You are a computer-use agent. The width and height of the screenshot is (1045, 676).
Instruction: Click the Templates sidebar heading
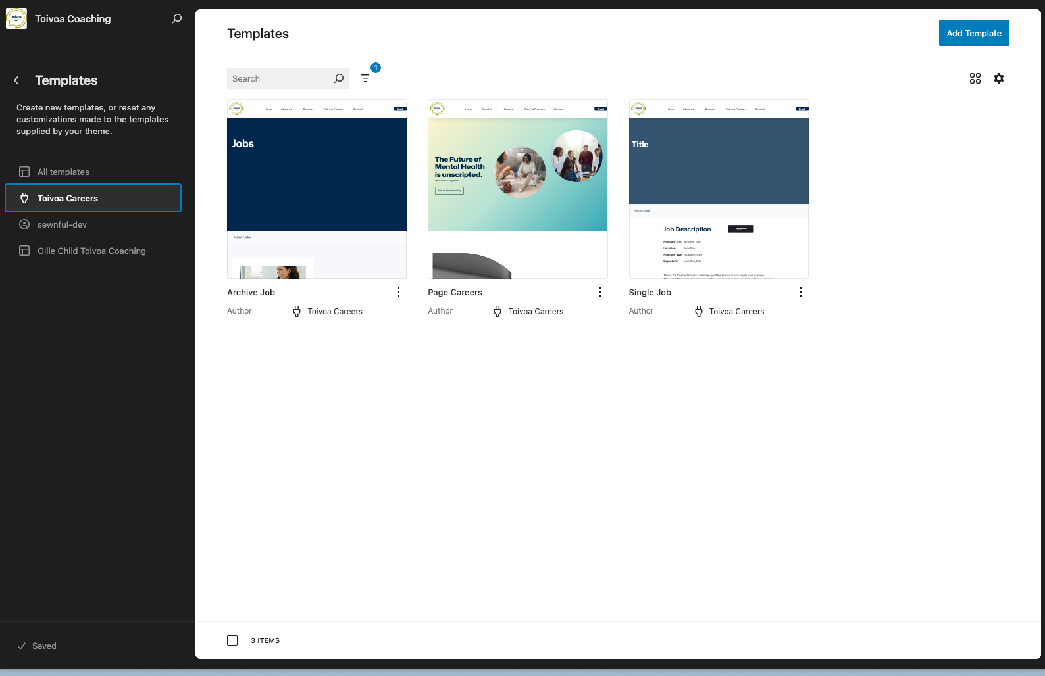coord(66,80)
